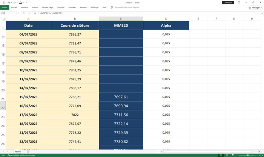Image resolution: width=264 pixels, height=157 pixels.
Task: Open the Undo history dropdown arrow
Action: (11, 2)
